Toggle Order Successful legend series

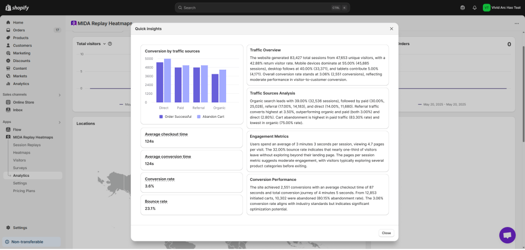(x=175, y=117)
